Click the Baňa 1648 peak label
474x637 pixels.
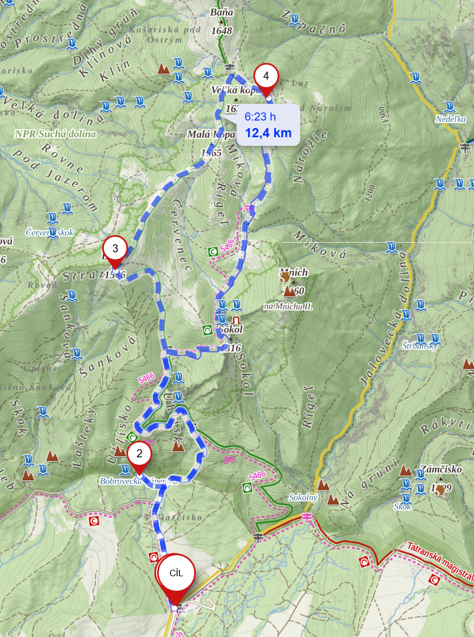221,21
